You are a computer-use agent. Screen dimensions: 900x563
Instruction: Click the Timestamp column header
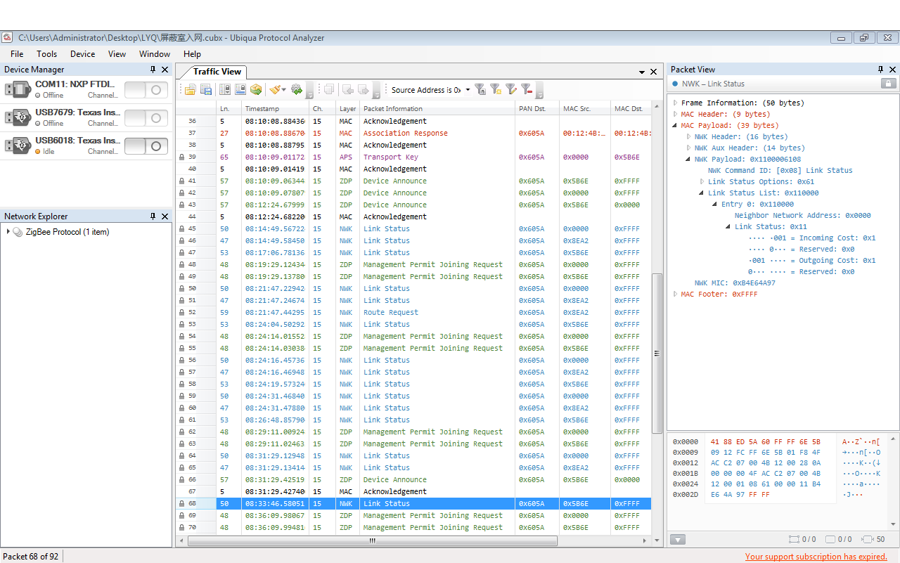[262, 109]
